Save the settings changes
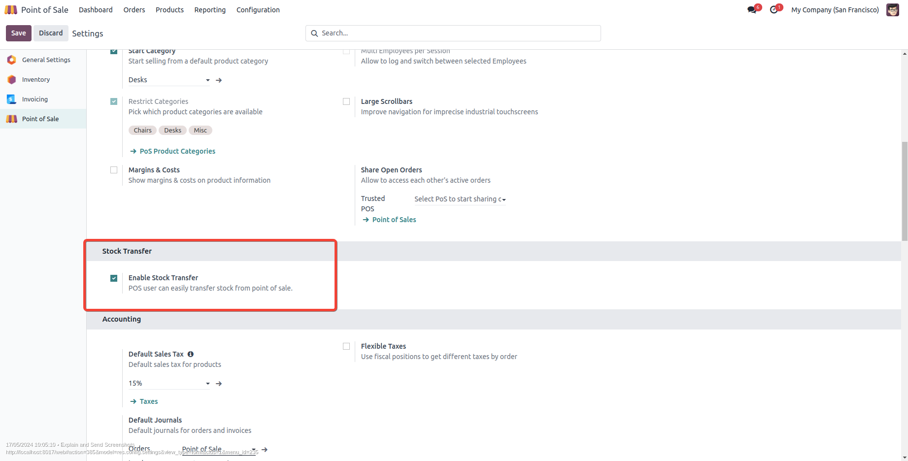908x461 pixels. [x=19, y=33]
